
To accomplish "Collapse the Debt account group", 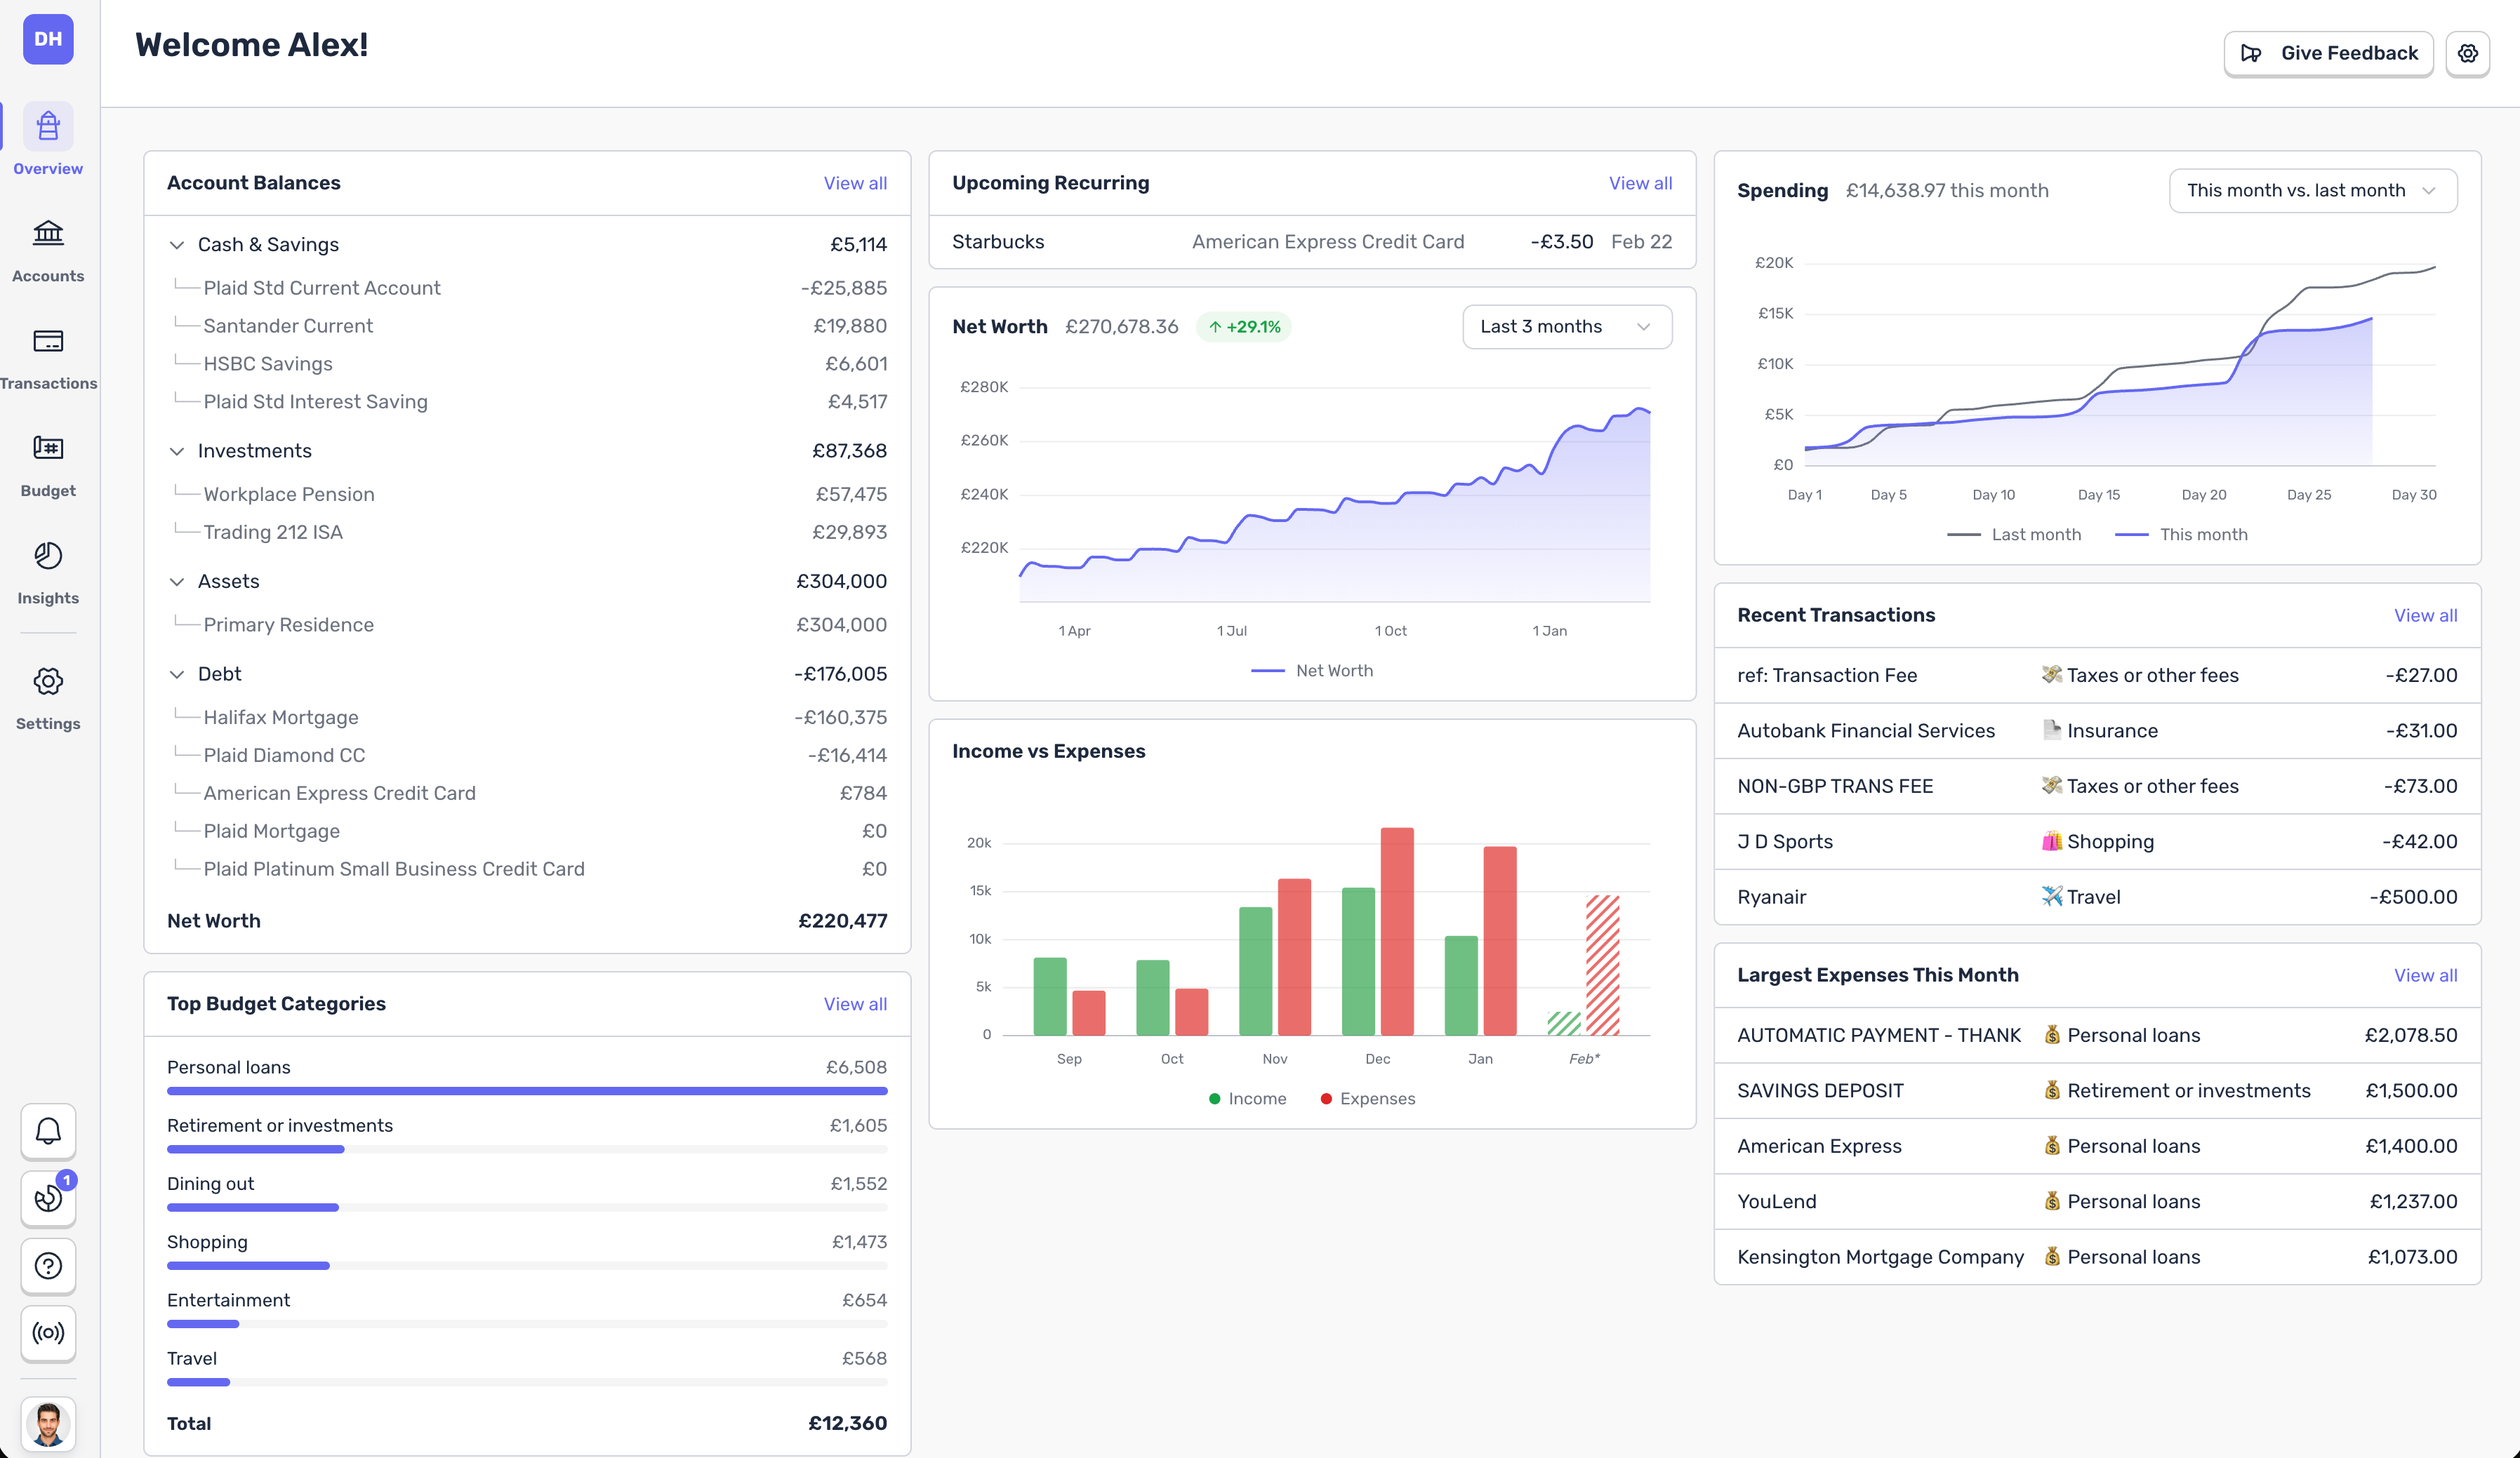I will coord(177,674).
